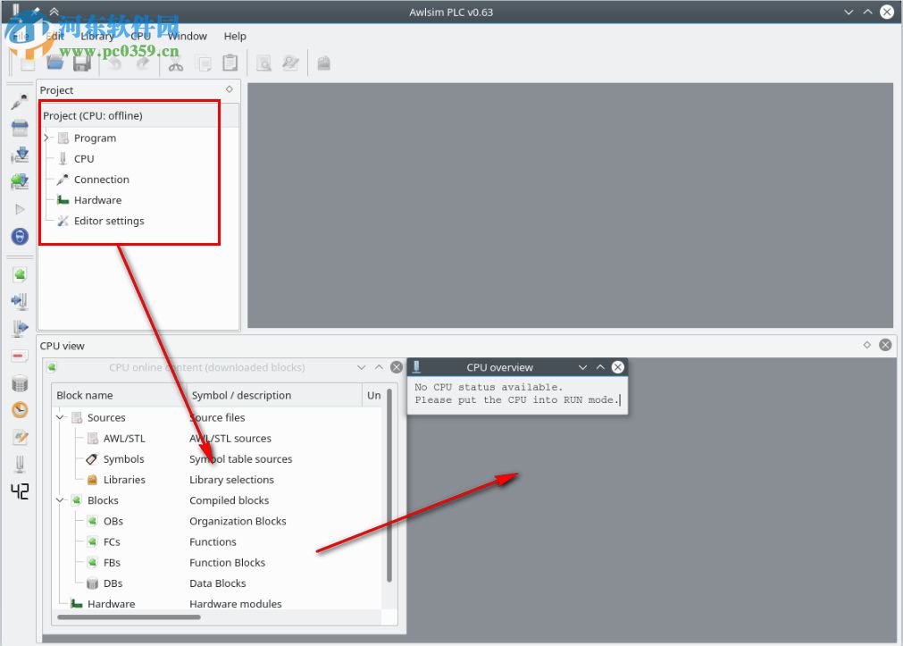Click the Find and replace toolbar icon
This screenshot has width=903, height=646.
pos(290,63)
